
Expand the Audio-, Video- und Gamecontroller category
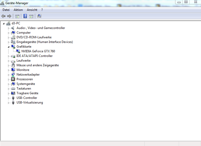(9, 28)
